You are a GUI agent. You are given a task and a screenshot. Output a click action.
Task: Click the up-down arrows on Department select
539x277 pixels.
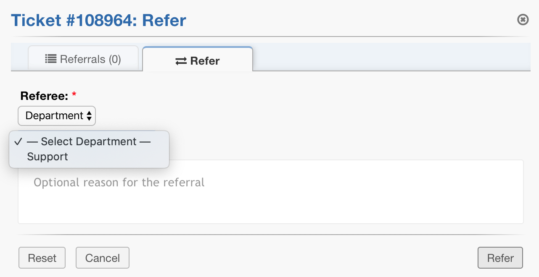pyautogui.click(x=89, y=116)
